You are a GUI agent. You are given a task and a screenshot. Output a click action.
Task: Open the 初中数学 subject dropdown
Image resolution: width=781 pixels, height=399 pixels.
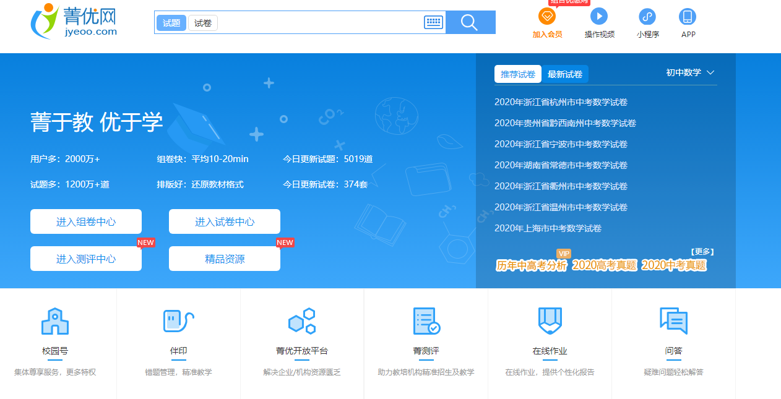pyautogui.click(x=689, y=72)
